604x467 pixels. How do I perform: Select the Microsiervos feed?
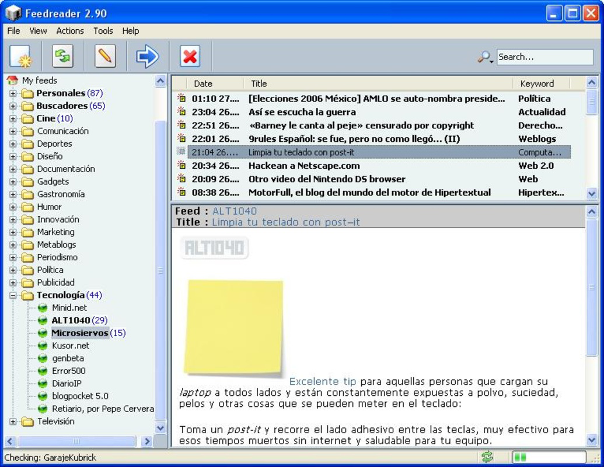tap(80, 333)
